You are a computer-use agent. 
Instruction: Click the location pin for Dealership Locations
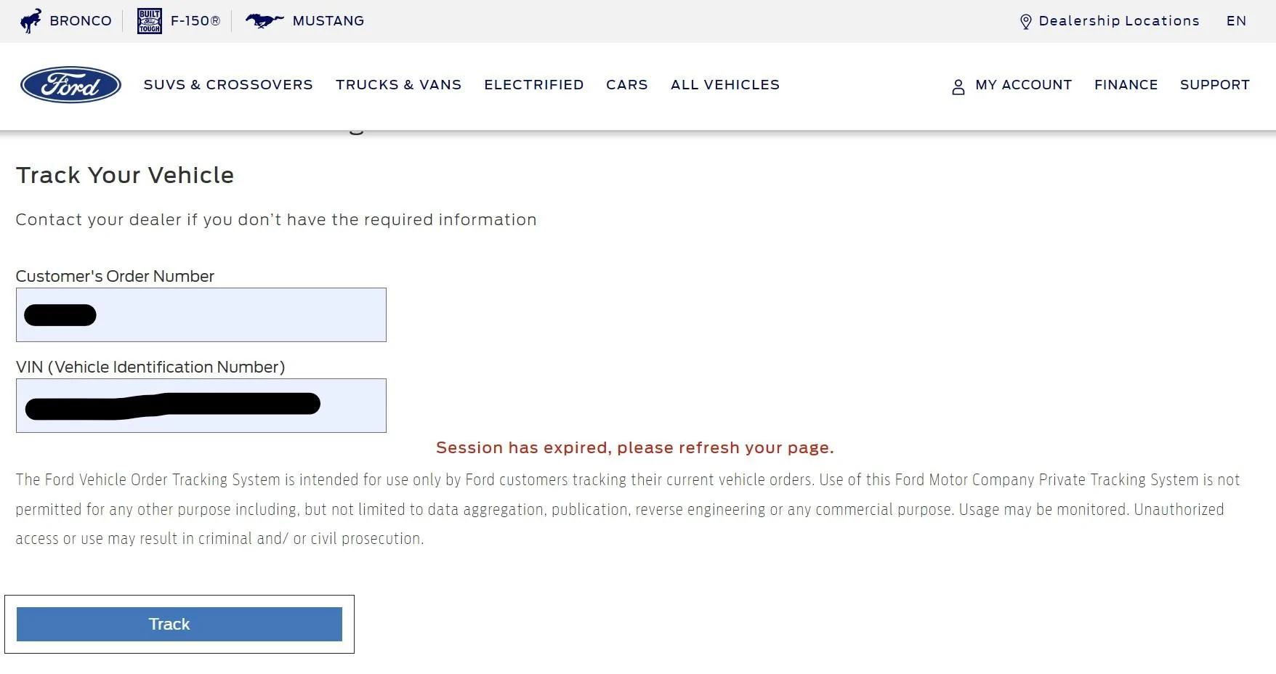1026,21
